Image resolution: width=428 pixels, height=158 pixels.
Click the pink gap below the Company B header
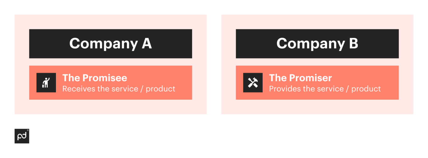(x=317, y=62)
